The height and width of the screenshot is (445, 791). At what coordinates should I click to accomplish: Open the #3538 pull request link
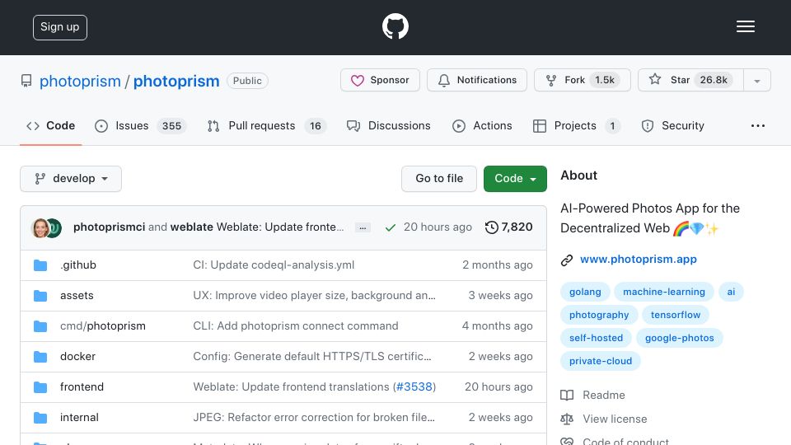414,387
